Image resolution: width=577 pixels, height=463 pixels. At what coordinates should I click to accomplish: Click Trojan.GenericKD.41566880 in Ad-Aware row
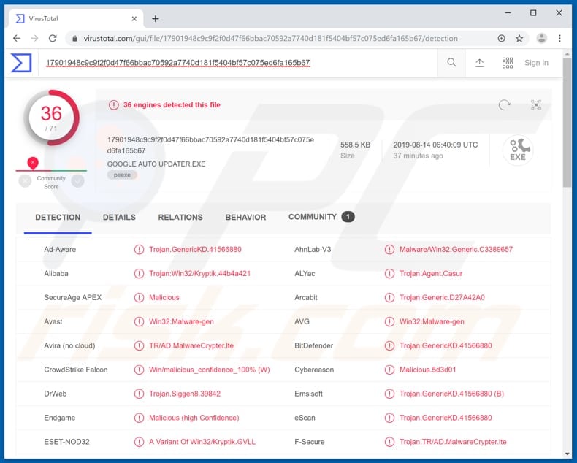click(195, 250)
